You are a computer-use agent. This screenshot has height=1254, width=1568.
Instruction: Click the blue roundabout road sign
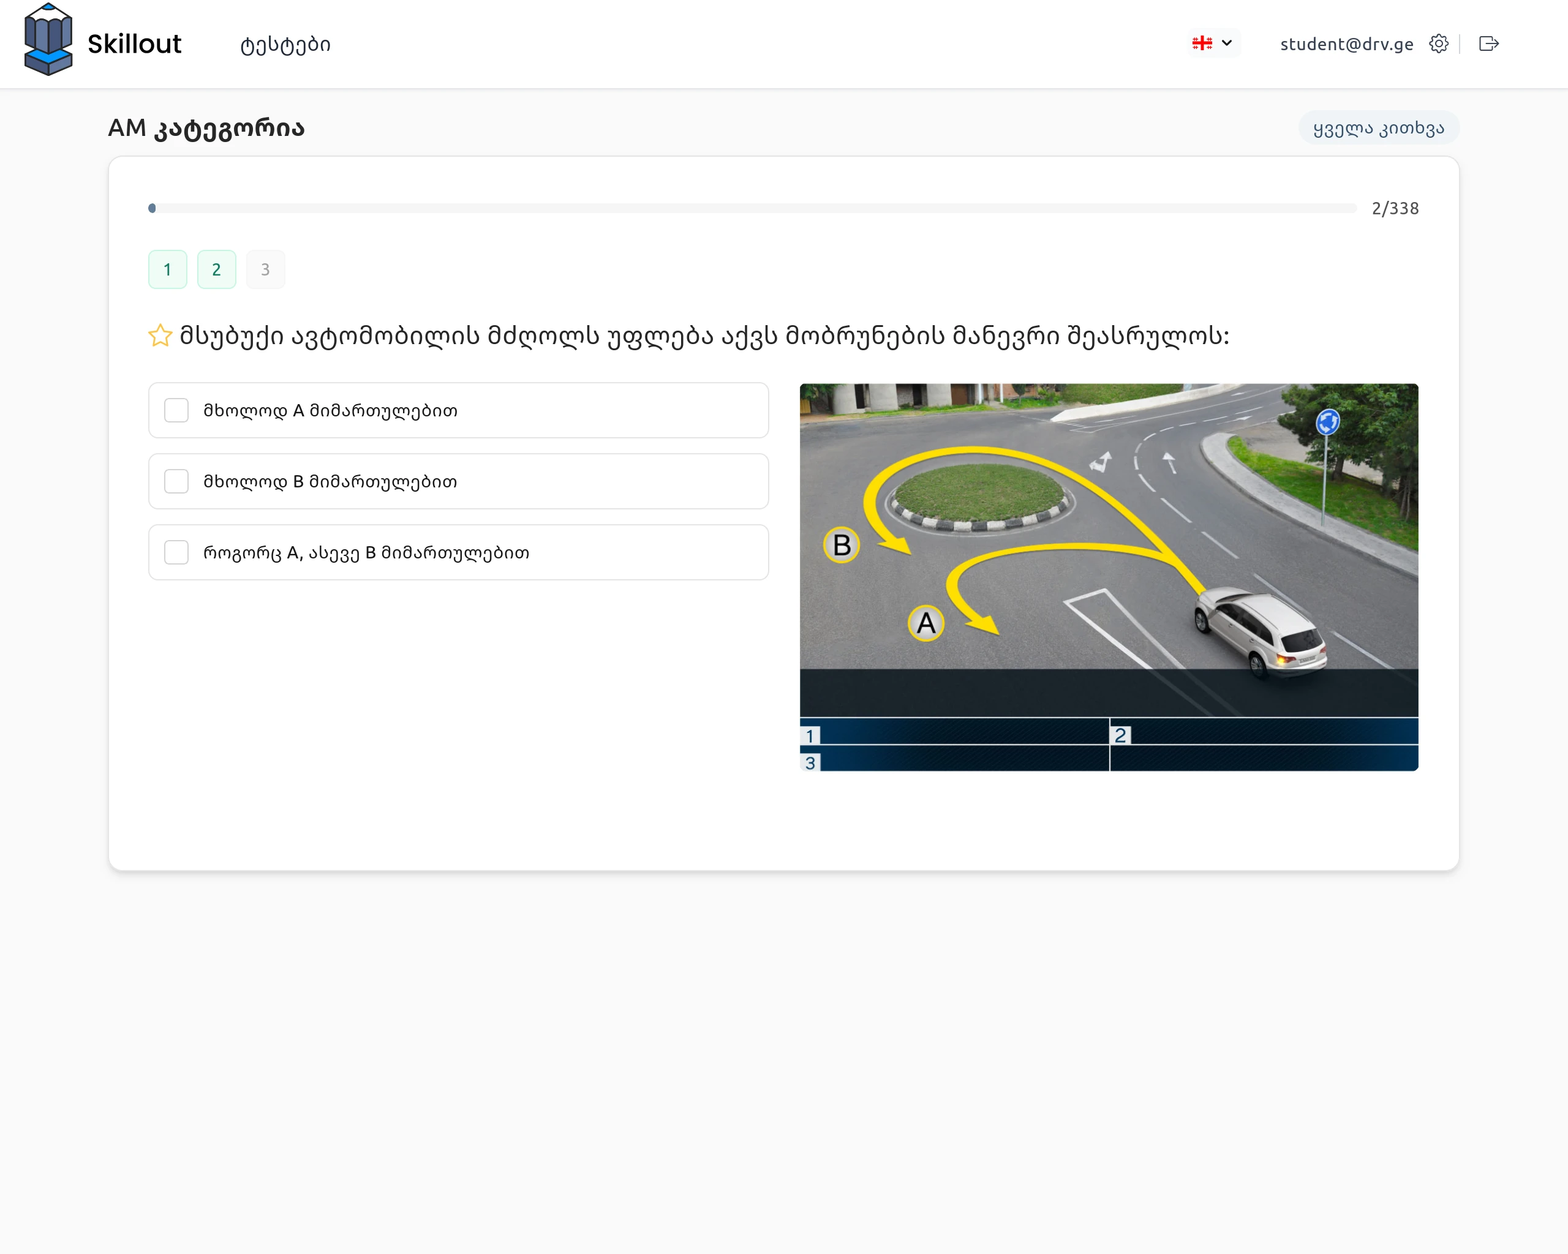[1327, 422]
